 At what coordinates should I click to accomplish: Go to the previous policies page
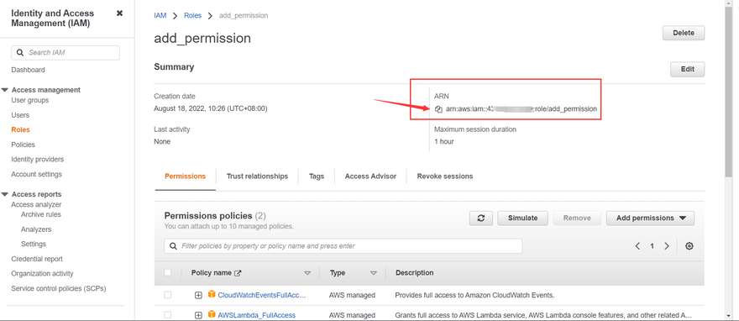(637, 246)
